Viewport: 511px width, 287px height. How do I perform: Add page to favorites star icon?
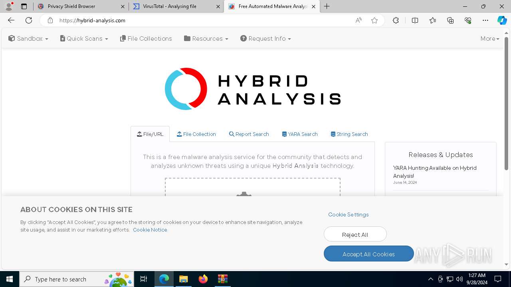point(374,20)
